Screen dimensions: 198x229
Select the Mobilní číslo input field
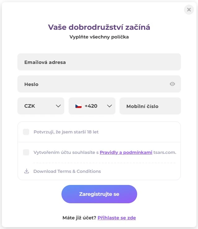coord(150,106)
